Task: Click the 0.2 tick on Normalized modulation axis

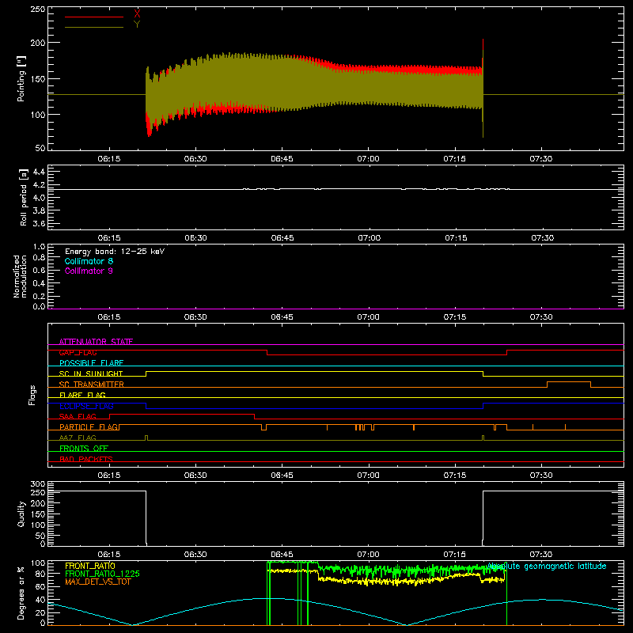Action: (x=39, y=296)
